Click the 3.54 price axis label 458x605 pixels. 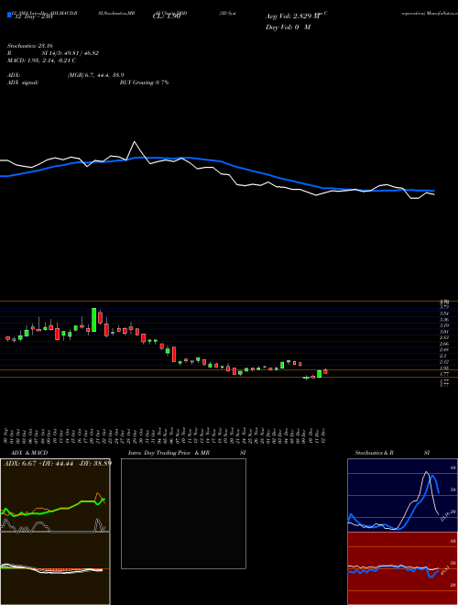click(x=444, y=314)
